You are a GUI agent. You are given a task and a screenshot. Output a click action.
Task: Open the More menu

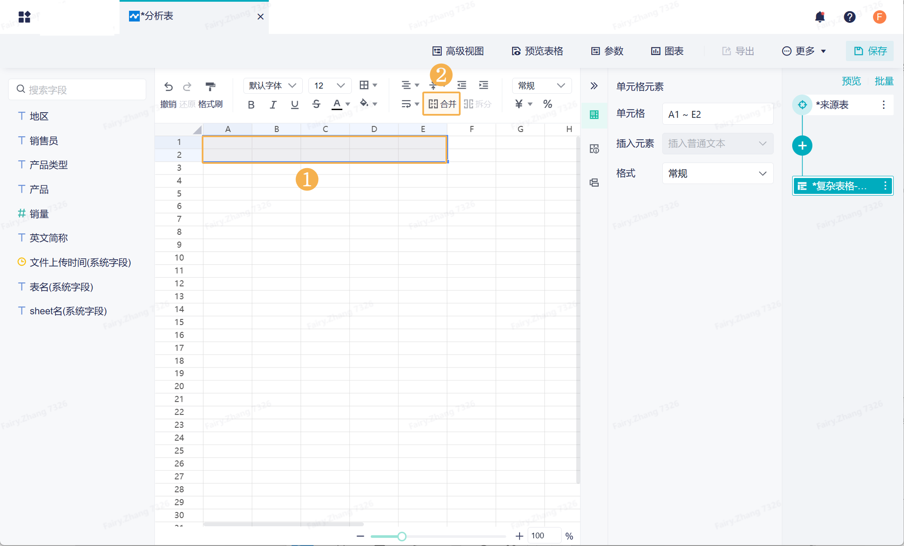click(x=804, y=51)
